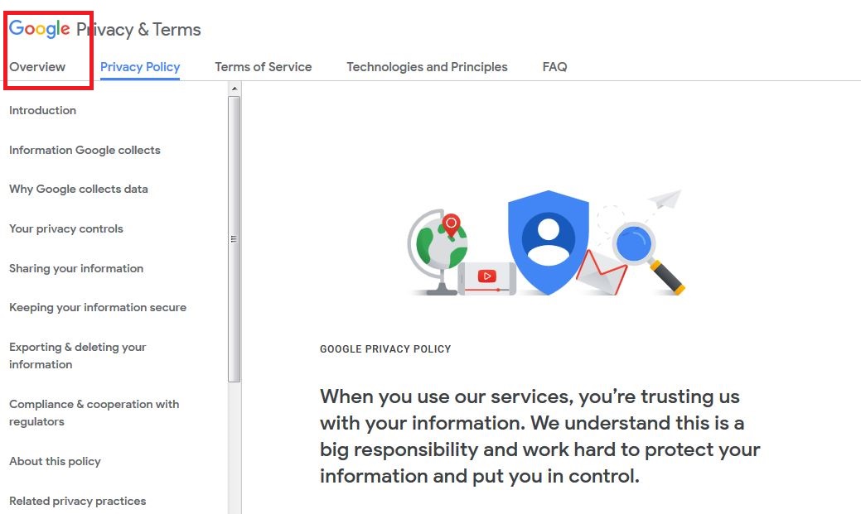Screen dimensions: 861x514
Task: Jump to Introduction section in sidebar
Action: click(x=42, y=110)
